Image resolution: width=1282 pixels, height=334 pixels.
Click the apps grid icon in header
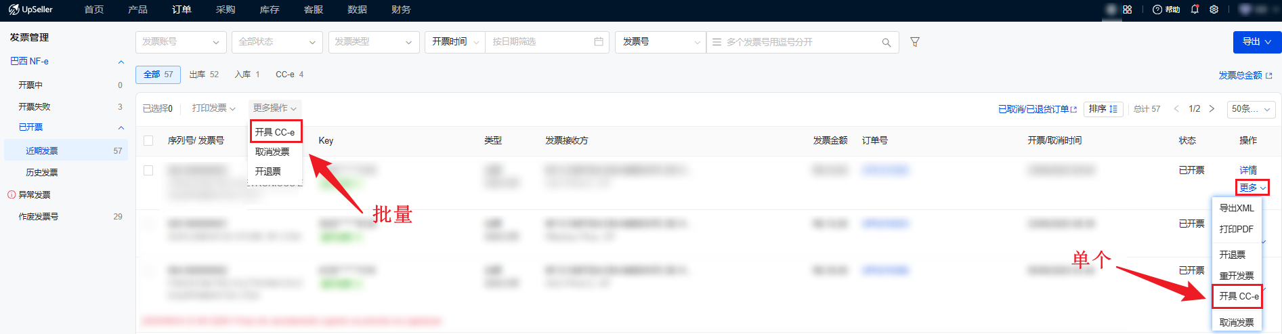point(1128,9)
